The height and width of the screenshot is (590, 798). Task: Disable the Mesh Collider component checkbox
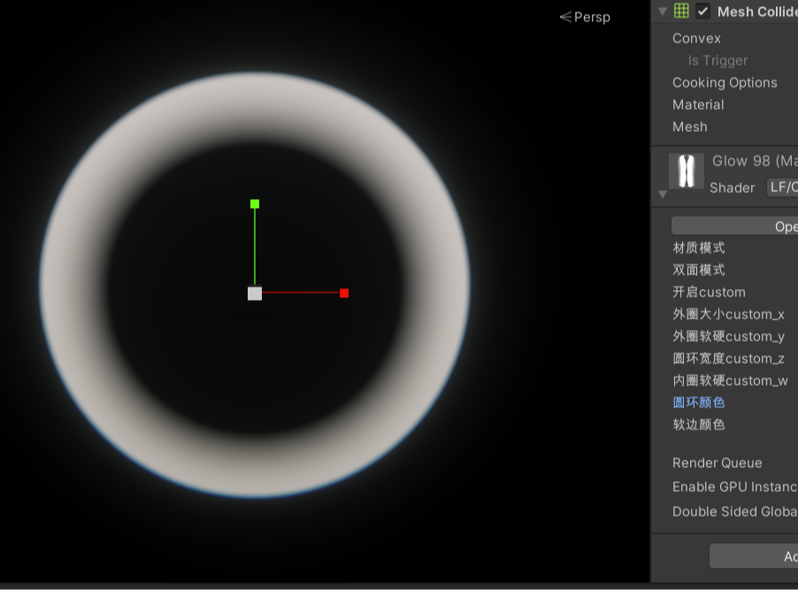[x=703, y=11]
